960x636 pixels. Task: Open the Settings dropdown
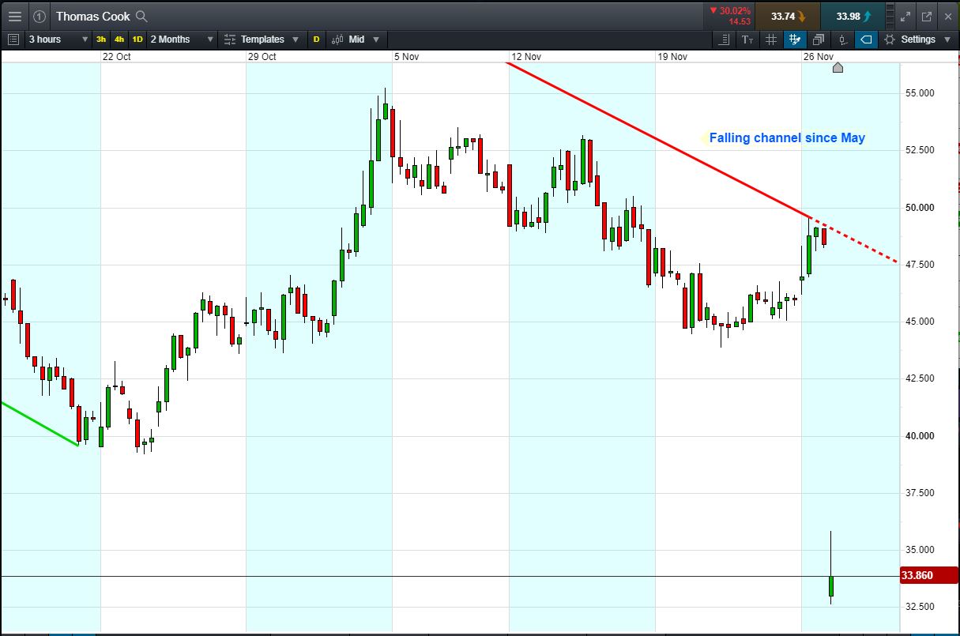coord(920,39)
